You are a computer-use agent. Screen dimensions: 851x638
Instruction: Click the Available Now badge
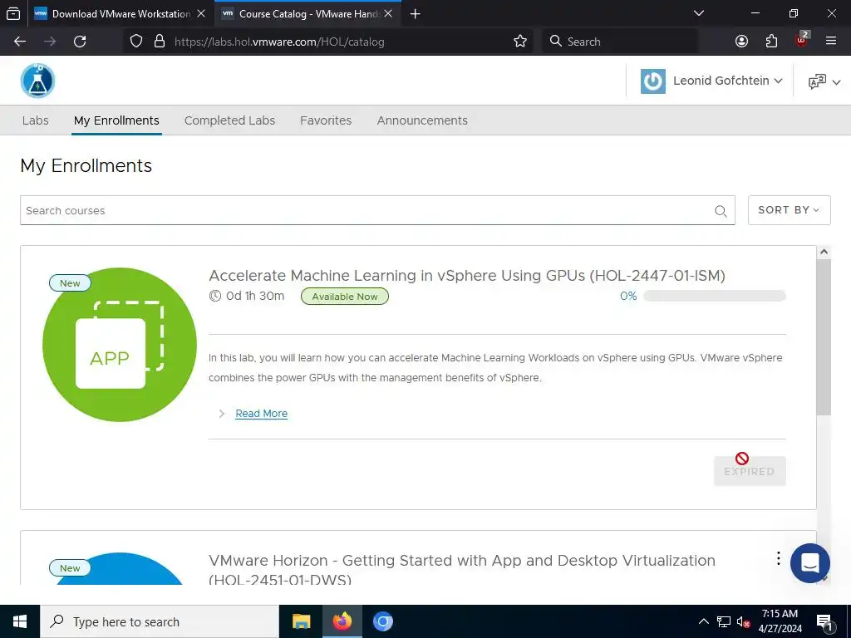345,297
